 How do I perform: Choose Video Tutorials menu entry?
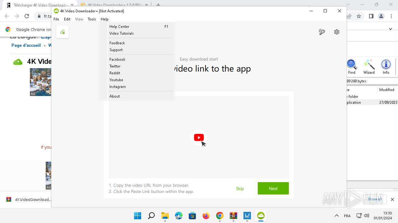point(137,33)
